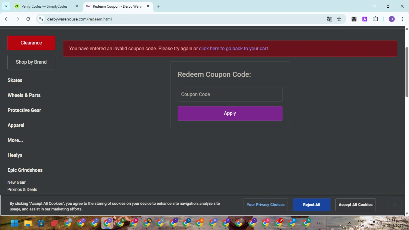The image size is (409, 230).
Task: Open the Windows Start menu
Action: [15, 223]
